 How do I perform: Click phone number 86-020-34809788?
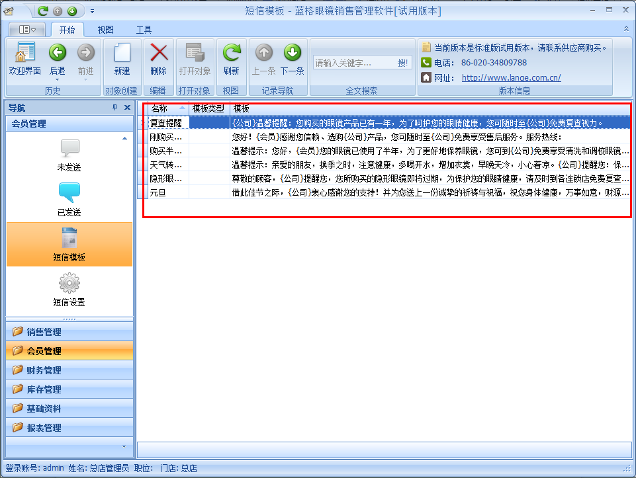(494, 62)
